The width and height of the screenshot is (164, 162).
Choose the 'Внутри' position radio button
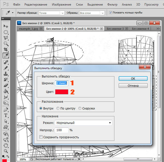coord(41,109)
